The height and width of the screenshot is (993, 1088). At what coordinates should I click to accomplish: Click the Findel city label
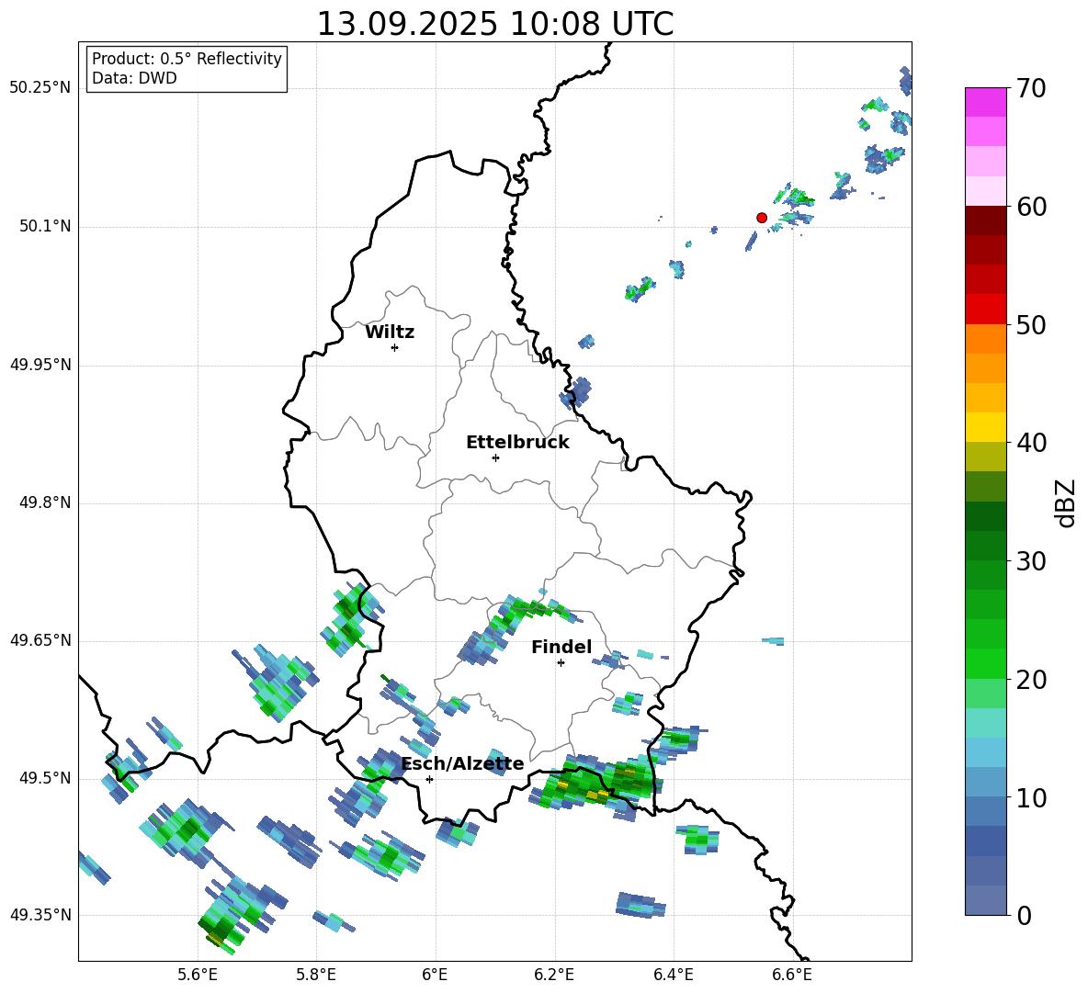click(x=561, y=647)
